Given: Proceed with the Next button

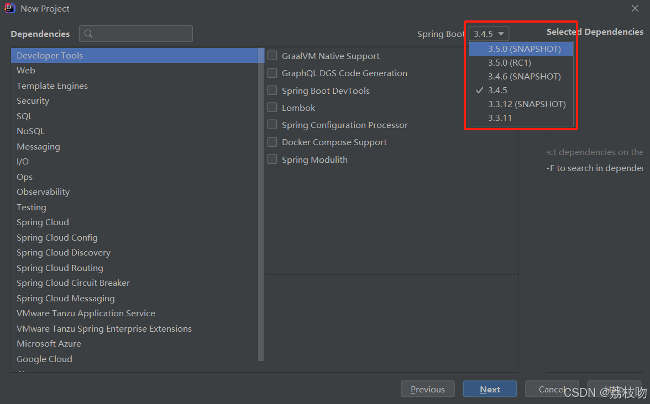Looking at the screenshot, I should tap(490, 389).
